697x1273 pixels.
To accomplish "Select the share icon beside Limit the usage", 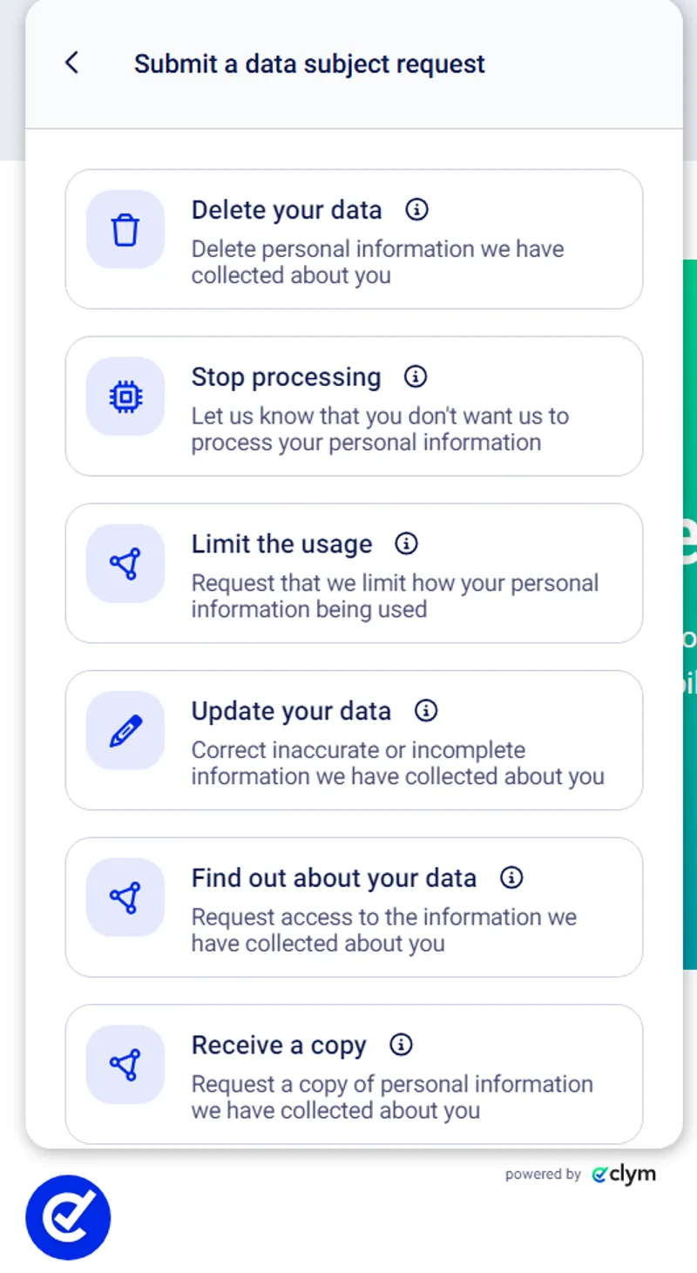I will (125, 563).
